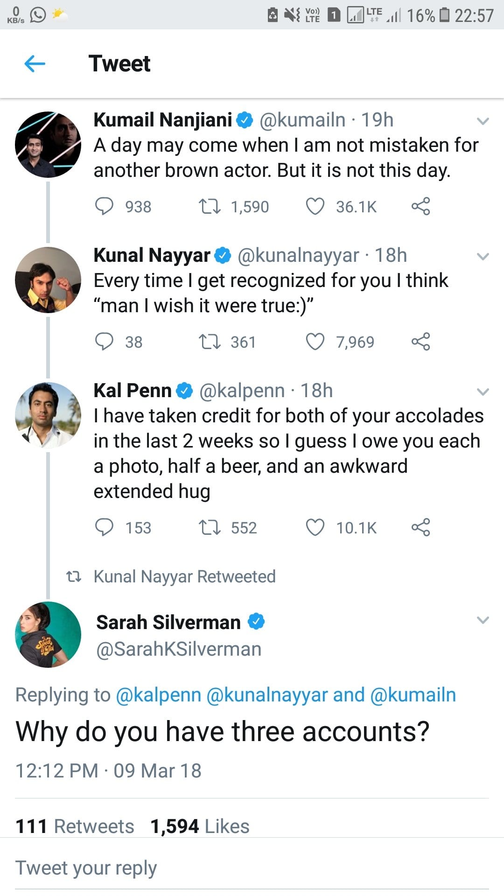Tap the back arrow icon
Image resolution: width=504 pixels, height=896 pixels.
[x=35, y=63]
